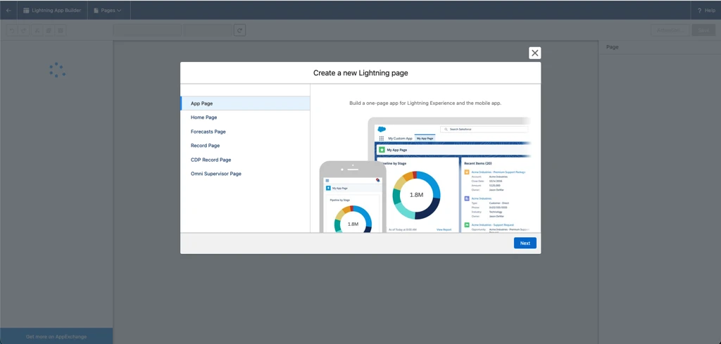721x344 pixels.
Task: Click the Redo toolbar icon
Action: [x=24, y=31]
